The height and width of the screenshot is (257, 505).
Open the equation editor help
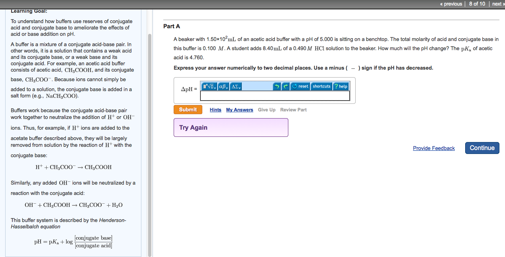[341, 86]
